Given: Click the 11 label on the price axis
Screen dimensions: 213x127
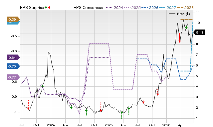Looking at the screenshot, I should tap(198, 13).
